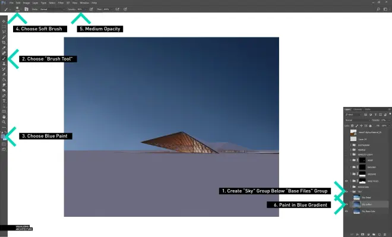The width and height of the screenshot is (392, 237).
Task: Click the background color swatch
Action: (x=5, y=139)
